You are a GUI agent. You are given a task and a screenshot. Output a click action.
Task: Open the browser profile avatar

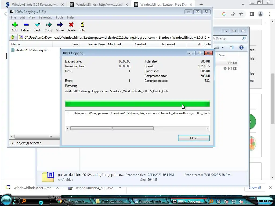[260, 14]
